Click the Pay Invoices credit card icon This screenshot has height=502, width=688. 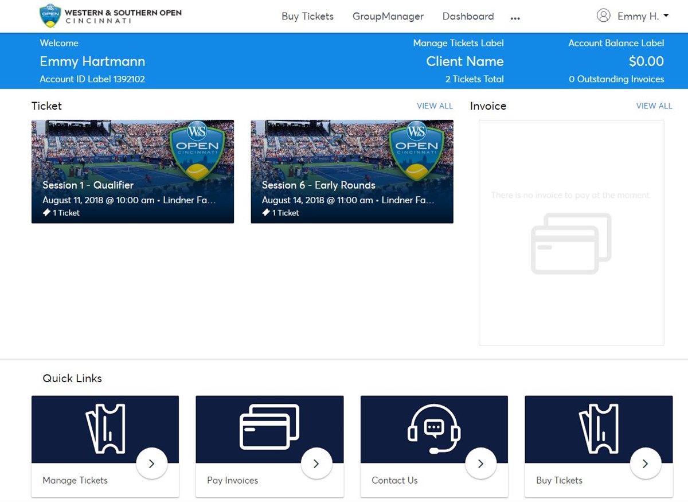[269, 427]
